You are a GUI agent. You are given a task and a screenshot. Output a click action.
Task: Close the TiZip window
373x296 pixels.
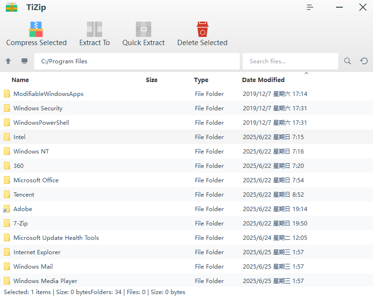[363, 7]
